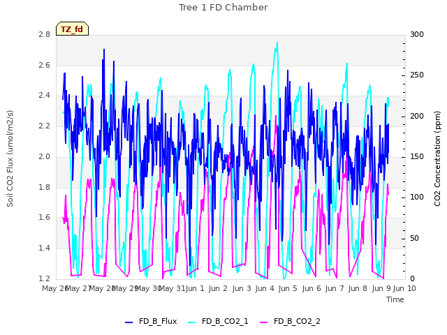
Task: Click the 150 right axis value
Action: tap(417, 156)
